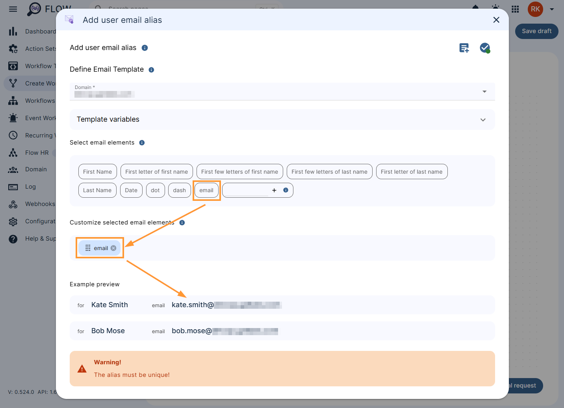Select the dash element chip

[x=180, y=190]
